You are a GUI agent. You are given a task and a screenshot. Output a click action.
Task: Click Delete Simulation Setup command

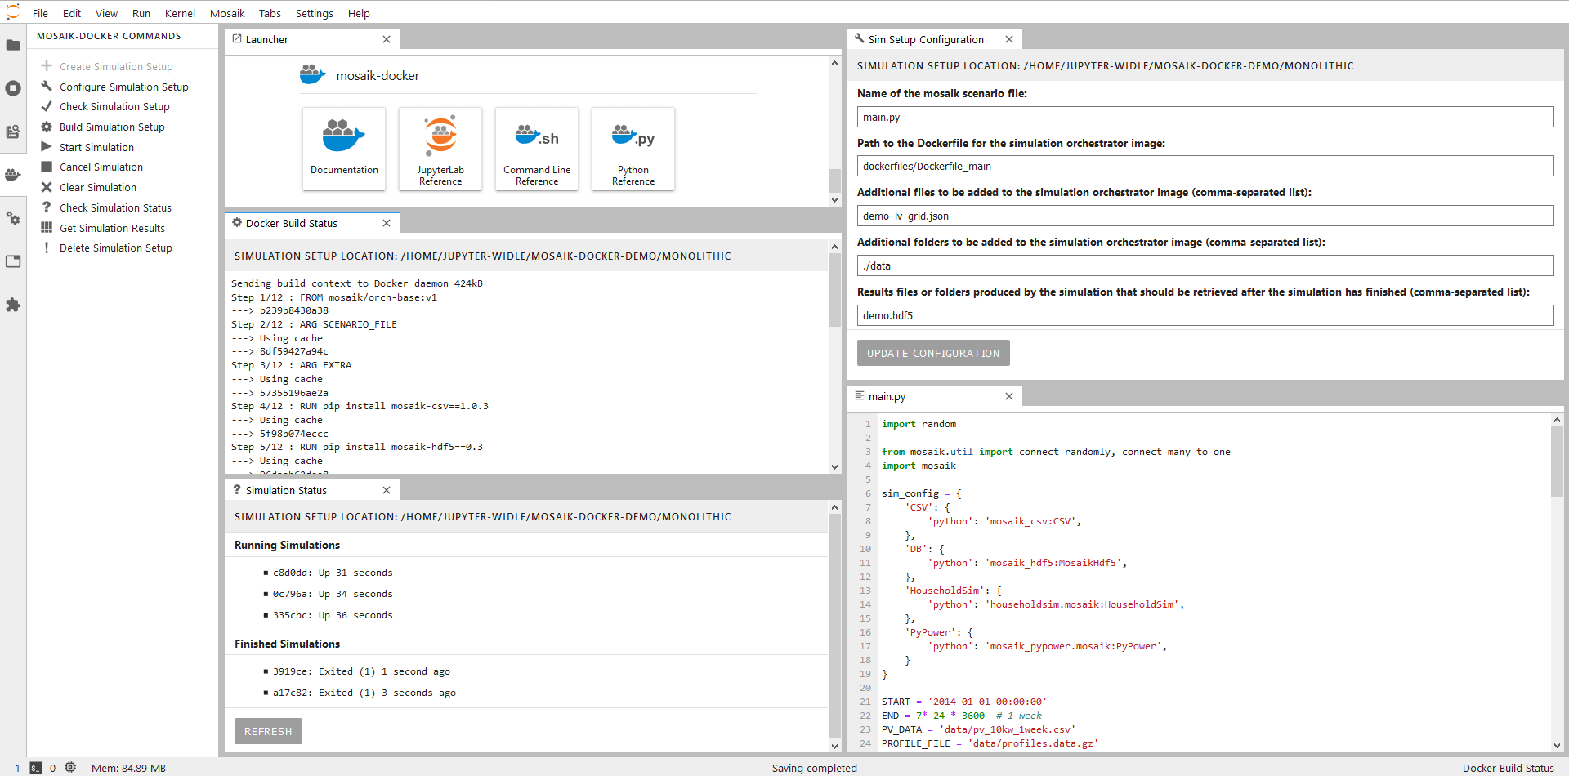click(x=115, y=248)
